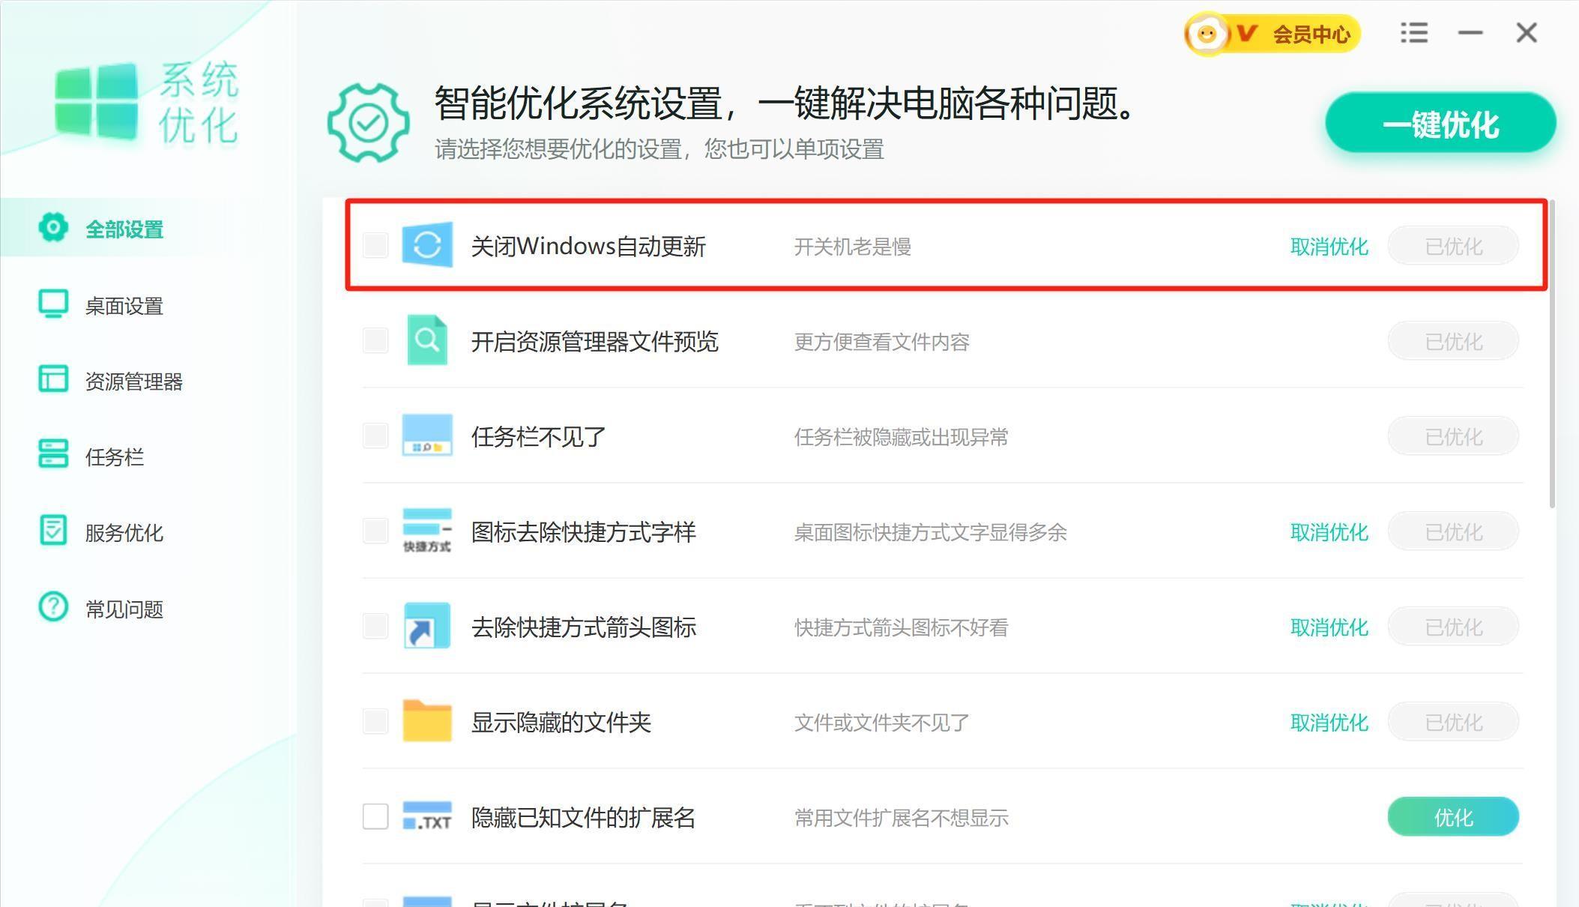Screen dimensions: 1579x907
Task: Select the 图标去除快捷方式字样 title text
Action: coord(583,531)
